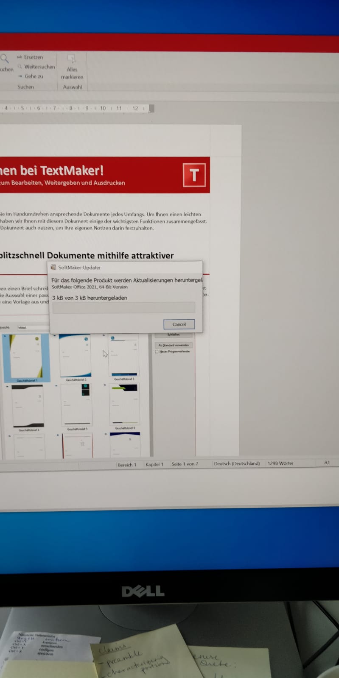
Task: Click Kapitel 1 in status bar
Action: coord(154,465)
